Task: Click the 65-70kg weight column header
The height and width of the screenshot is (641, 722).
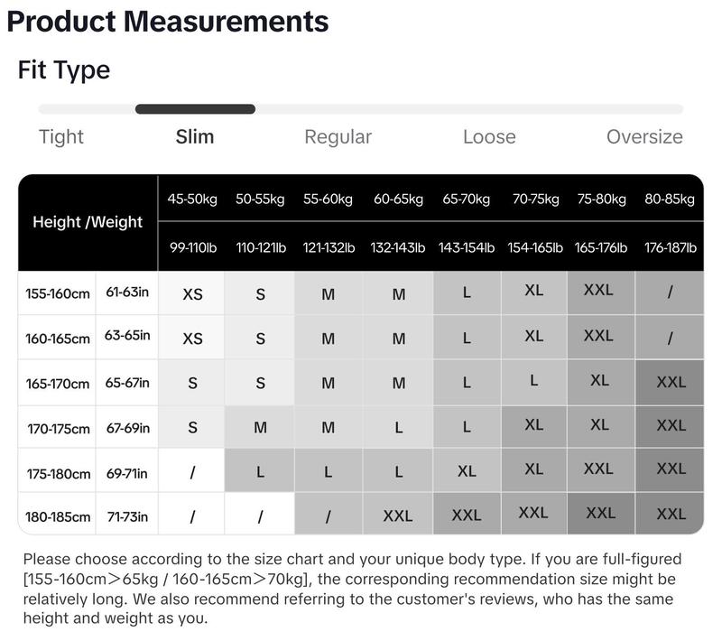Action: [x=466, y=200]
